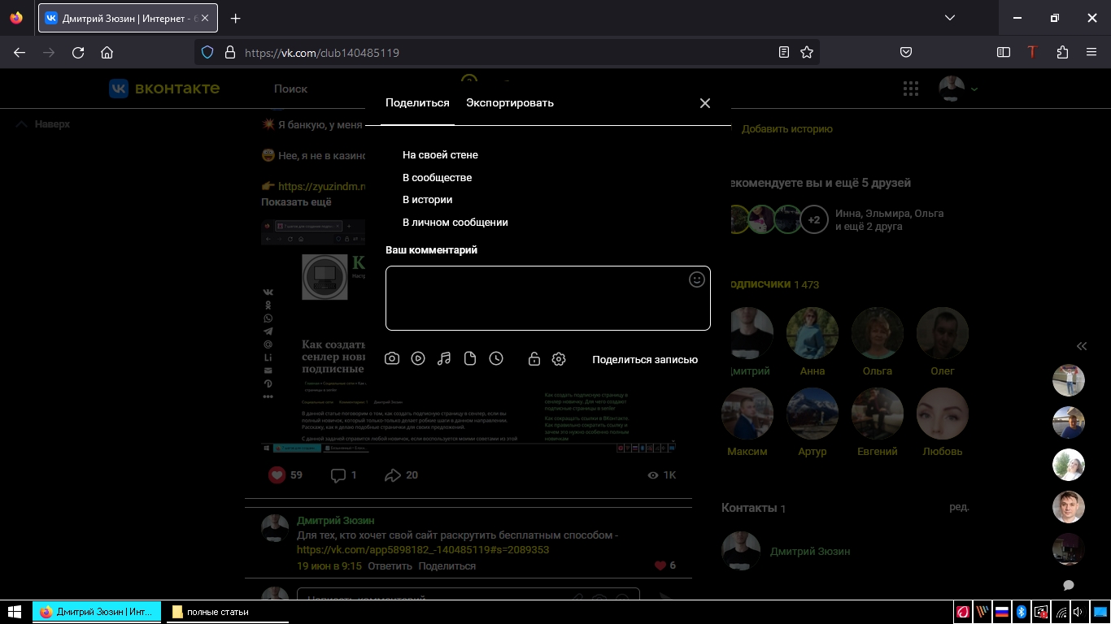Open the volume speaker tray icon
Viewport: 1111px width, 624px height.
click(1079, 612)
